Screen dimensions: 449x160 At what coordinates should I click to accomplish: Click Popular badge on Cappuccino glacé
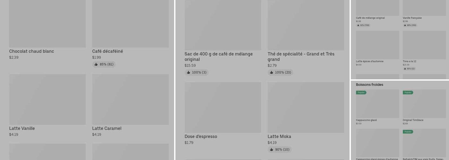coord(361,92)
